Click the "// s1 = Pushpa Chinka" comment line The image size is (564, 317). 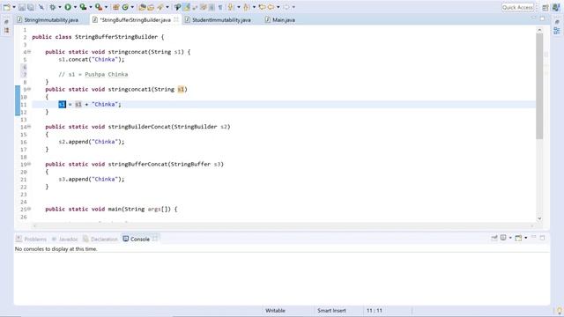point(93,74)
